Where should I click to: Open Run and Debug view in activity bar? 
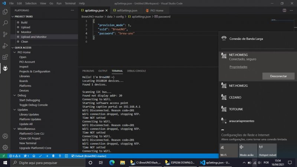pos(5,46)
